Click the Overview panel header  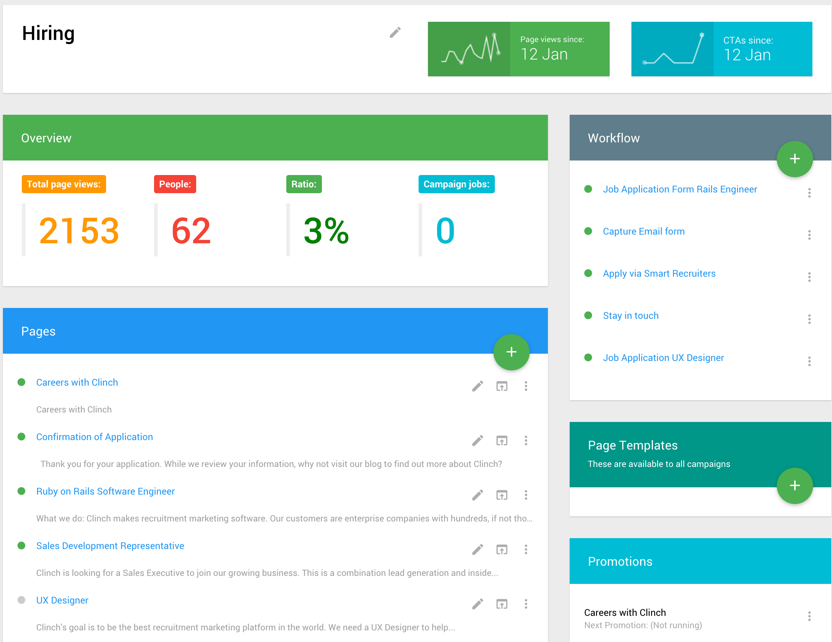[x=275, y=138]
